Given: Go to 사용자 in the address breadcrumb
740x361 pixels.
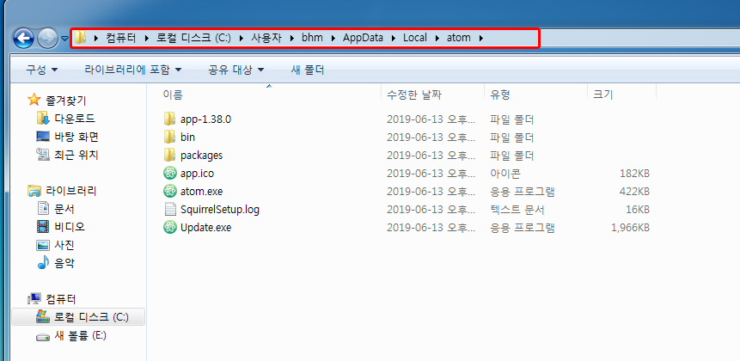Looking at the screenshot, I should click(x=266, y=38).
